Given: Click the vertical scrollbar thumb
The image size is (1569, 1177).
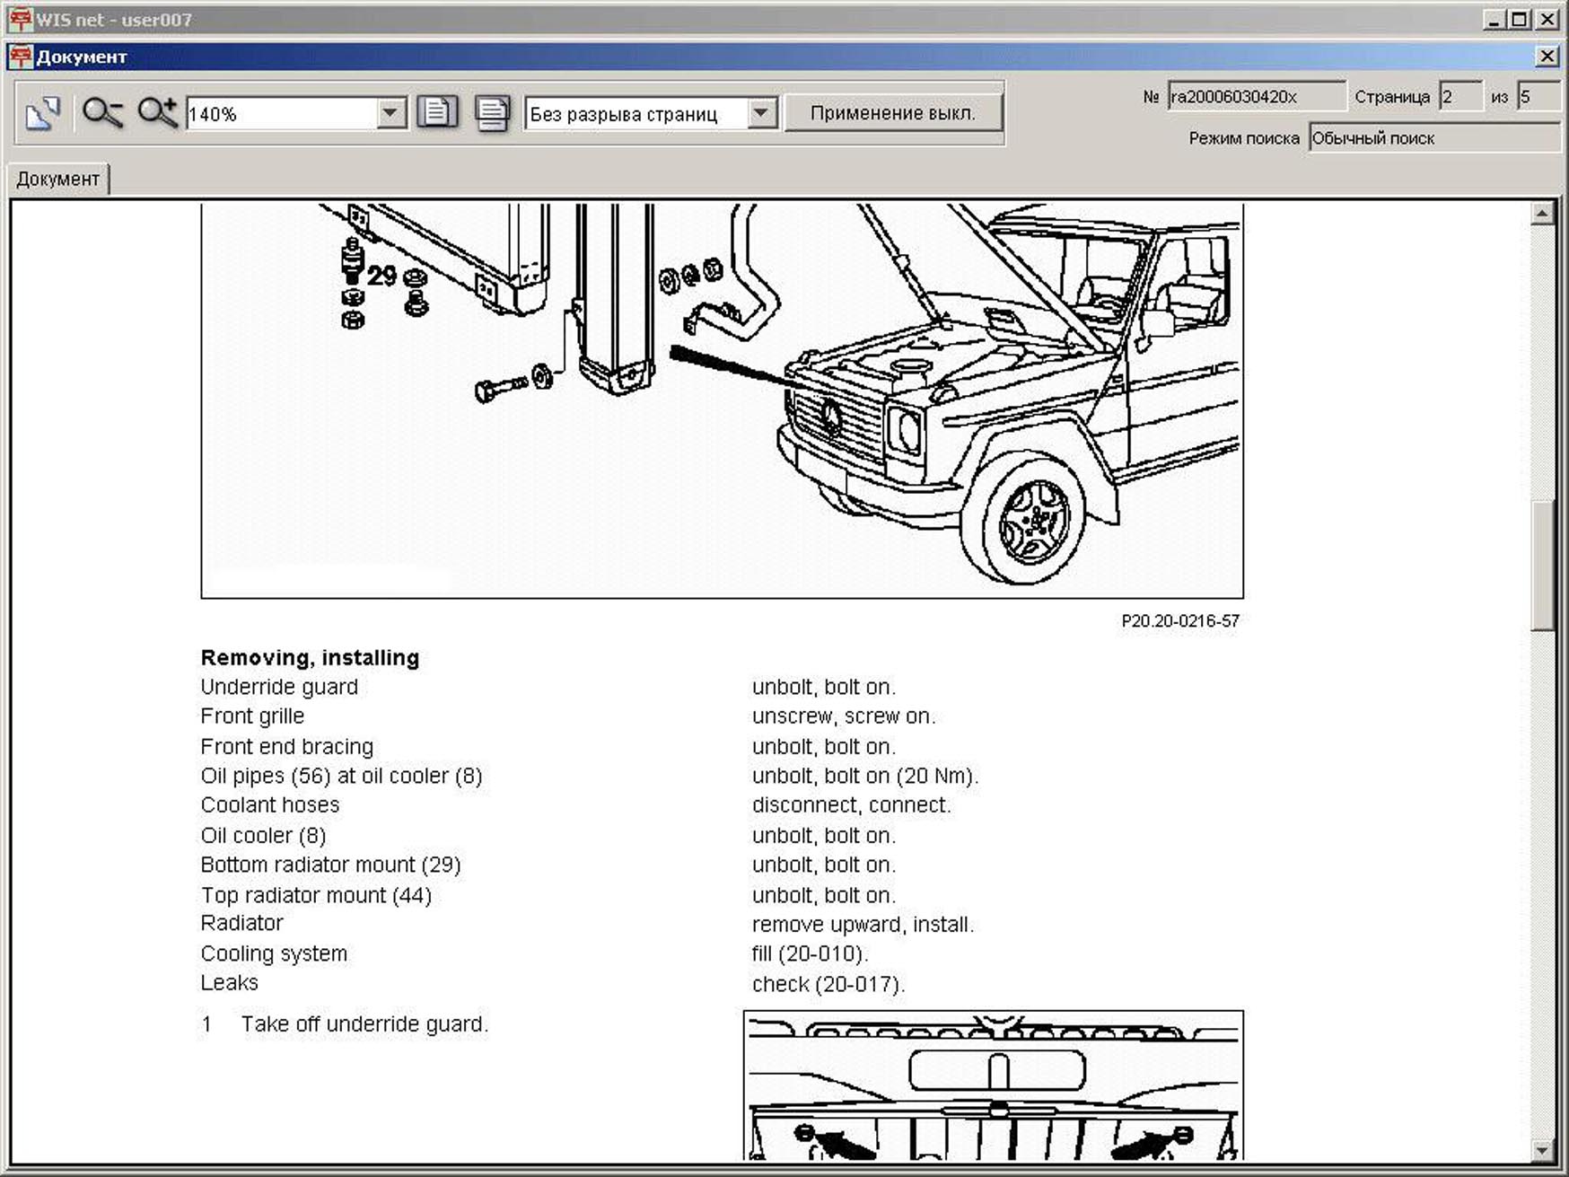Looking at the screenshot, I should pyautogui.click(x=1542, y=566).
